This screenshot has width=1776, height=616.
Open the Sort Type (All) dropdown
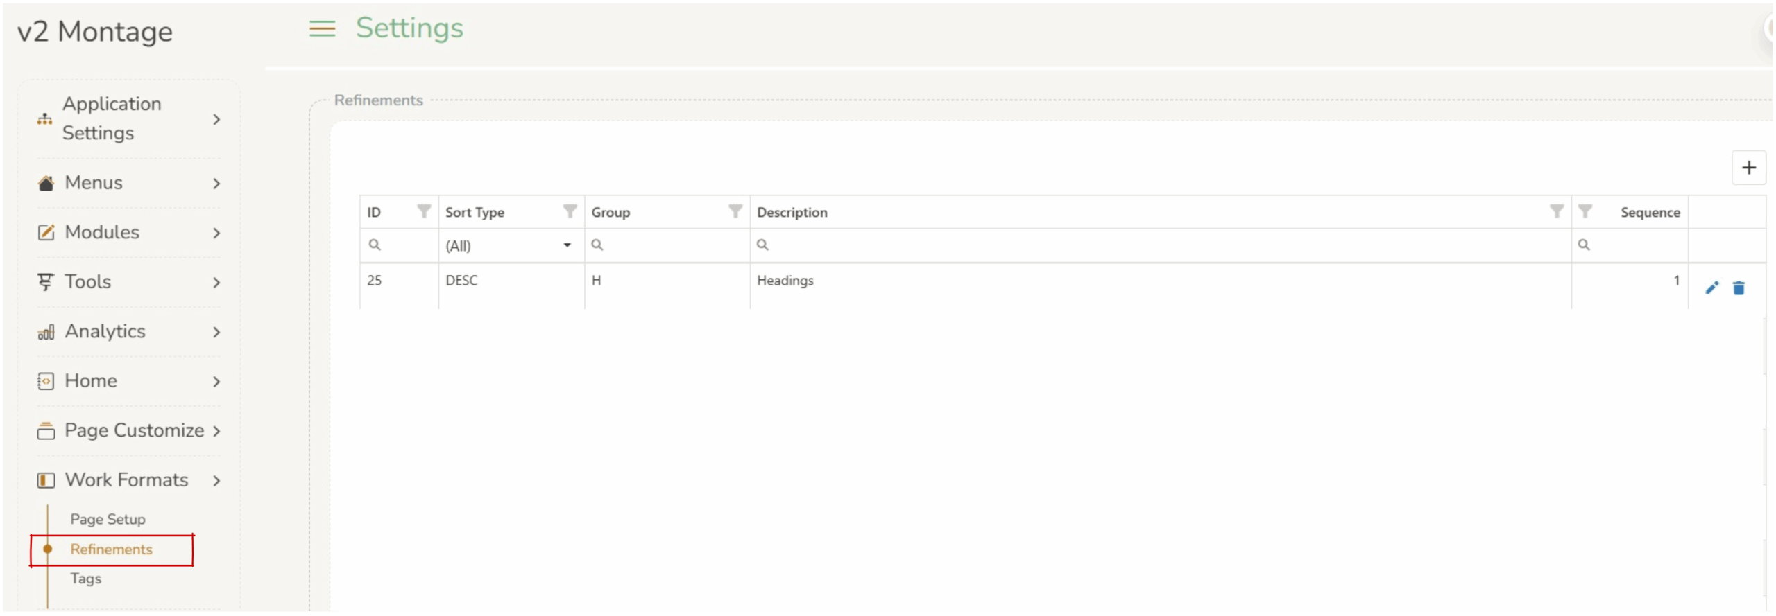pos(510,245)
